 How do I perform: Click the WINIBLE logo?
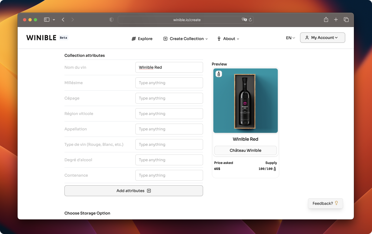click(41, 38)
